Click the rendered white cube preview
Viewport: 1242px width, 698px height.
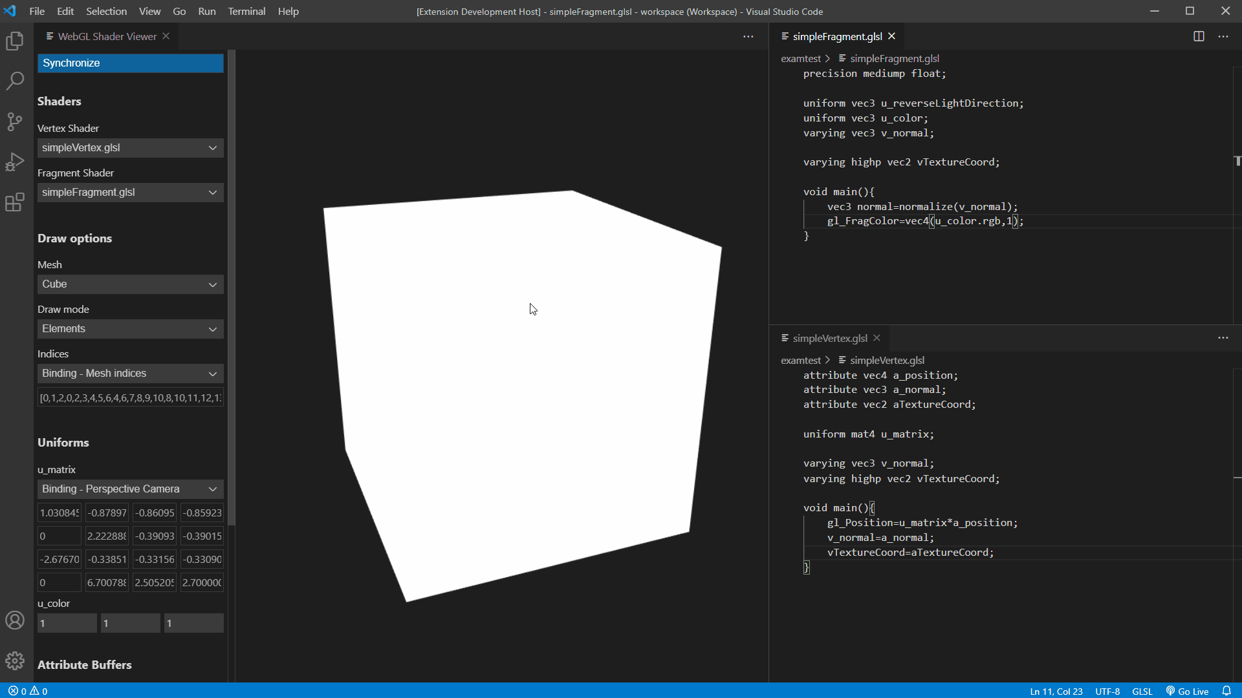(523, 396)
